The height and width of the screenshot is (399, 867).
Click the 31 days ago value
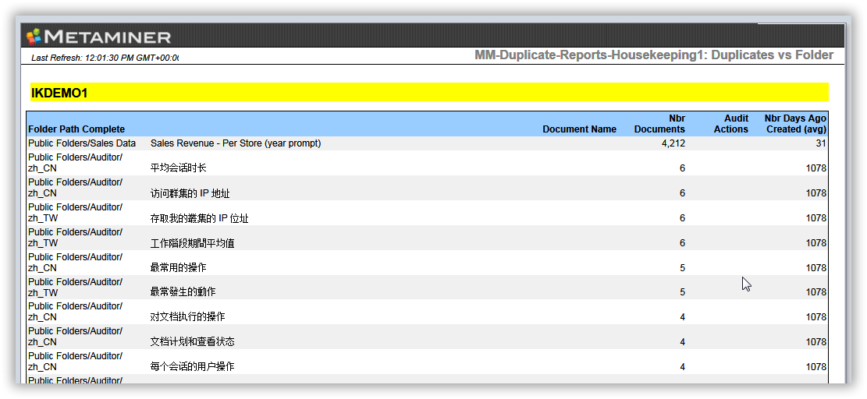[x=821, y=143]
